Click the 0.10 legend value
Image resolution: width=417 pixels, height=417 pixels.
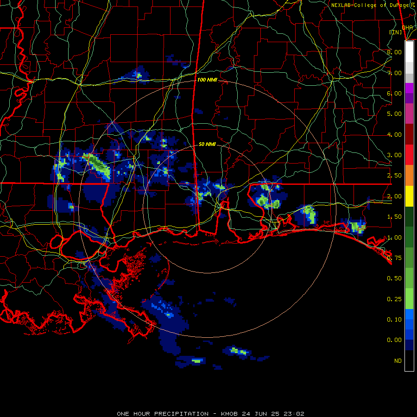click(394, 320)
